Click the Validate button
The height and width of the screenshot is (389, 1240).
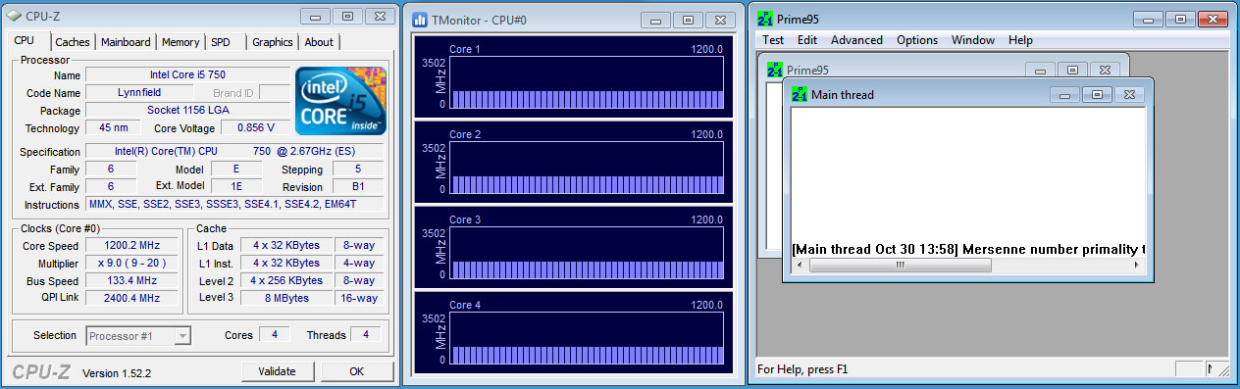coord(277,371)
